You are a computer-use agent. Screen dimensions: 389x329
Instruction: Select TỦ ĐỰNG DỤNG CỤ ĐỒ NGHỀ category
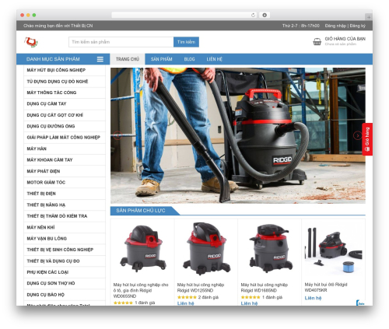click(65, 82)
